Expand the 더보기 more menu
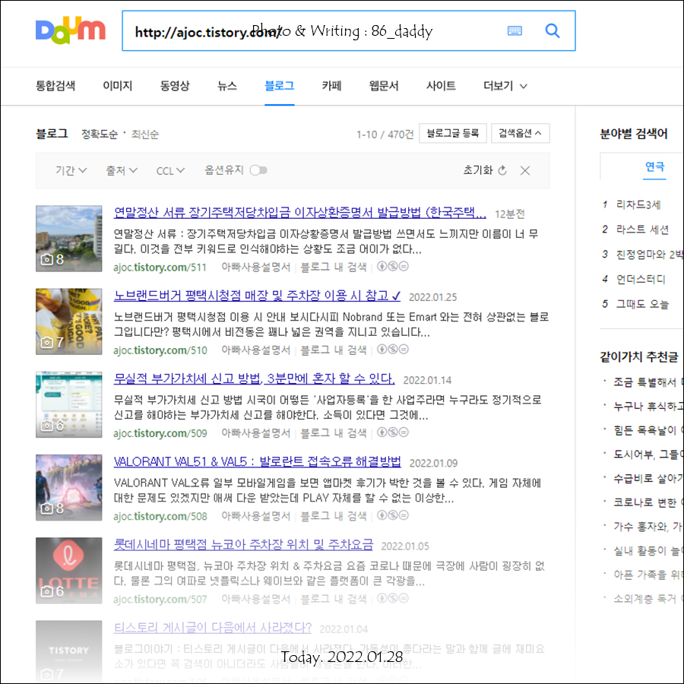 [x=505, y=86]
